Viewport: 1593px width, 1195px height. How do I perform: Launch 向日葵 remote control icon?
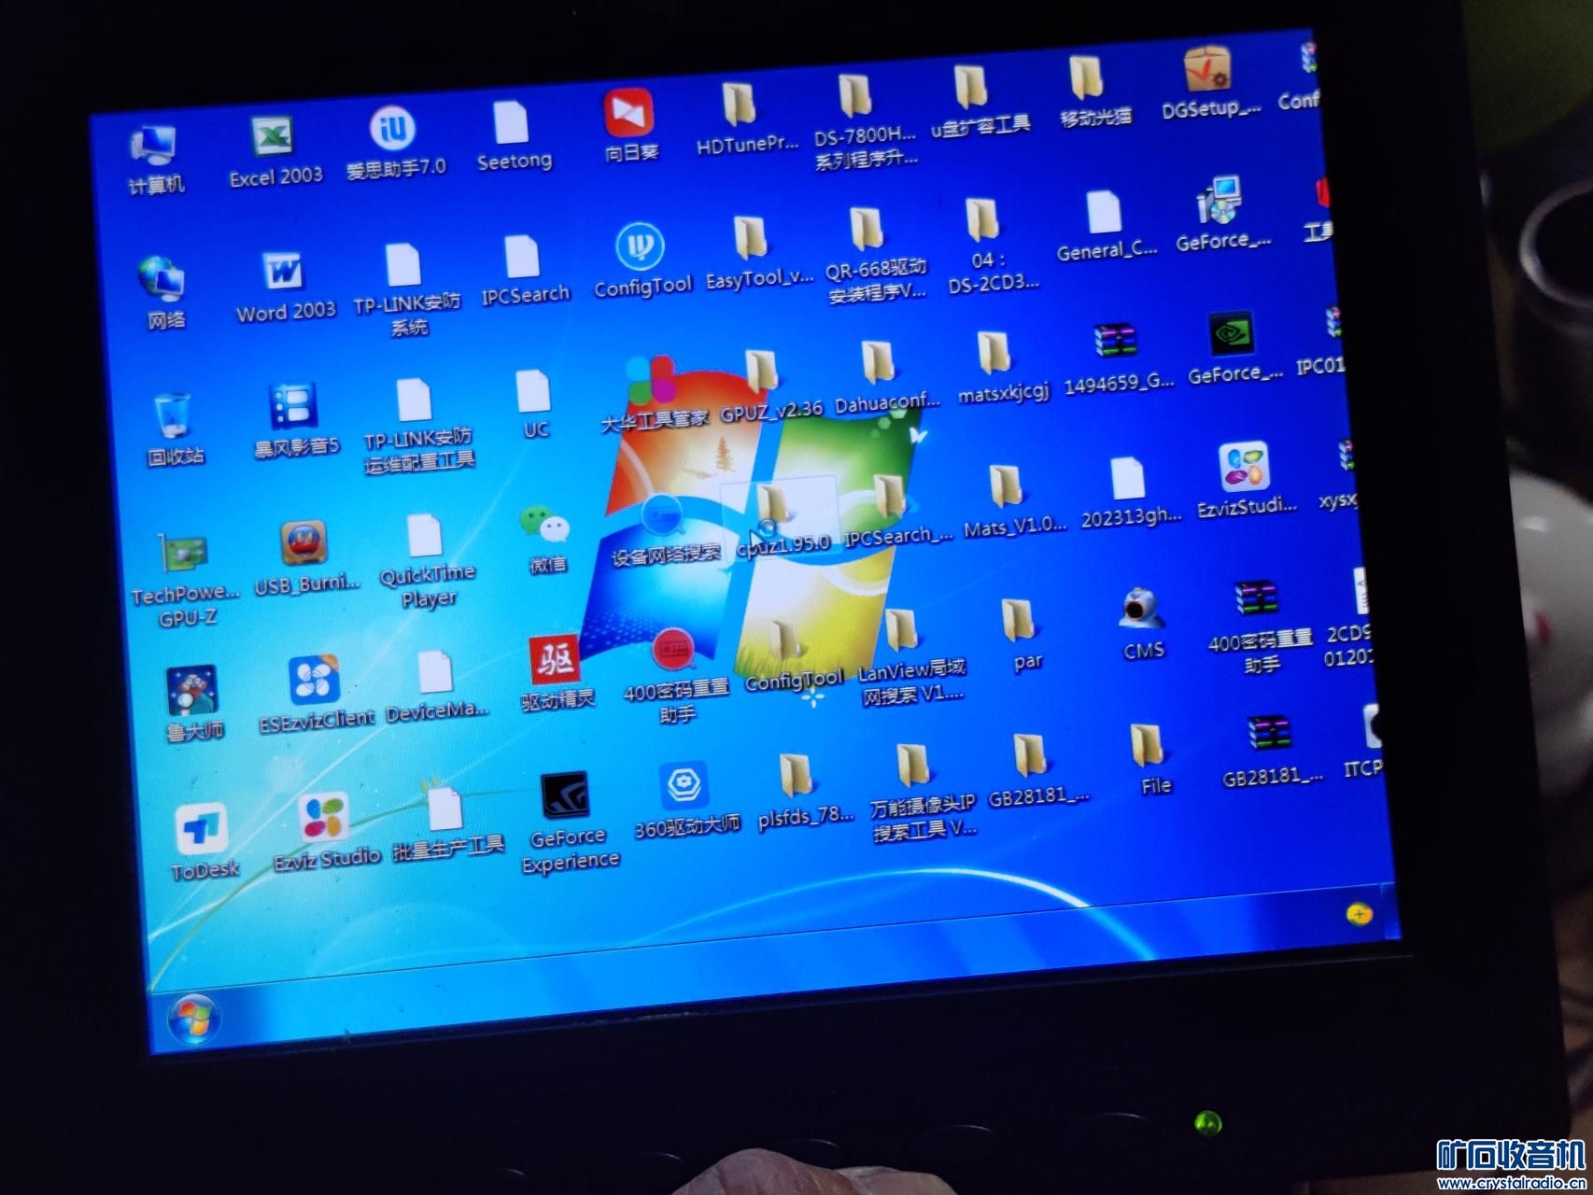click(x=628, y=114)
